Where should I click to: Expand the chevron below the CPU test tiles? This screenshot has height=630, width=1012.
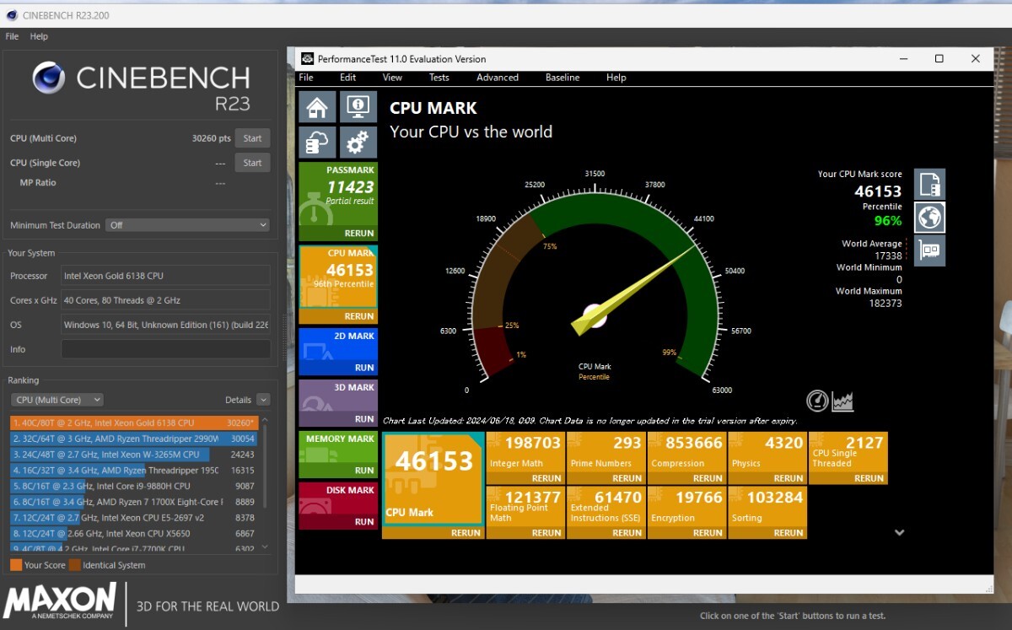click(x=899, y=532)
